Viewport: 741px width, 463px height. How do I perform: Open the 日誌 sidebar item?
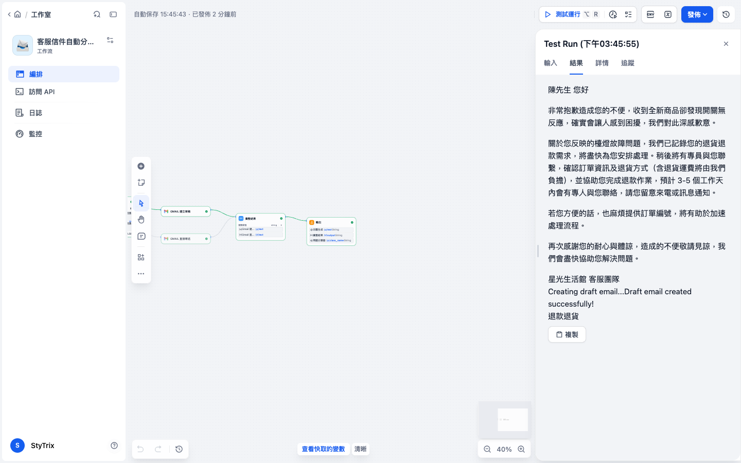pos(64,113)
